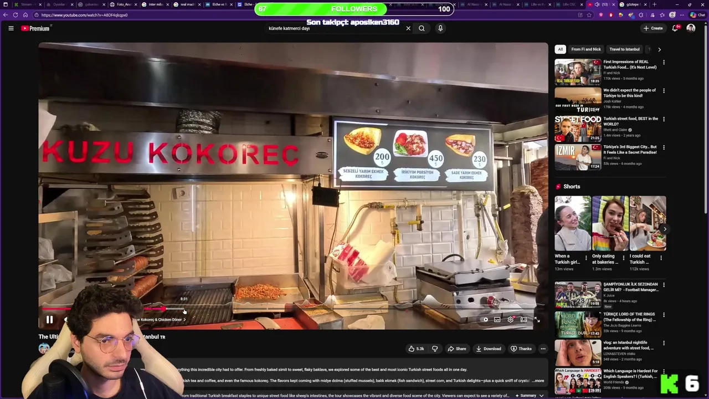The image size is (709, 399).
Task: Clear the search box with the X
Action: (408, 28)
